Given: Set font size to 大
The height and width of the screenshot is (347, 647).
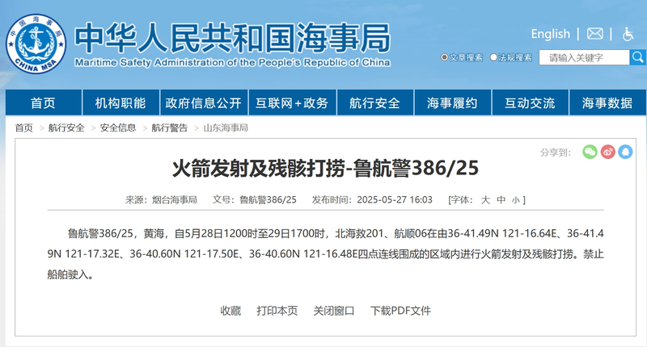Looking at the screenshot, I should (485, 199).
